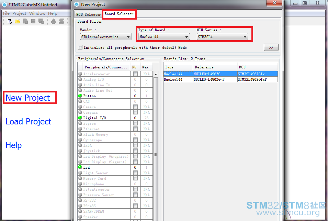Enable Initialize all peripherals with default Mode
328x221 pixels.
pos(80,47)
